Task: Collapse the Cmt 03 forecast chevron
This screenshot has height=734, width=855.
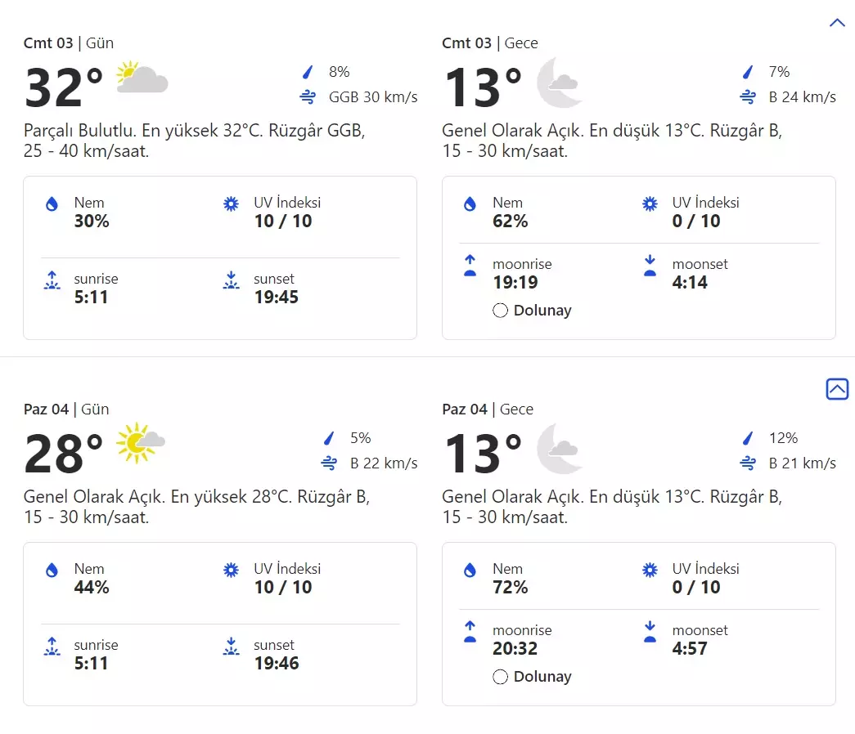Action: (x=837, y=23)
